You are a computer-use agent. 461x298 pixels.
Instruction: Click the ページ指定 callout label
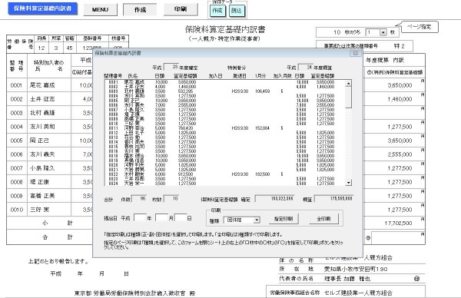click(x=420, y=27)
